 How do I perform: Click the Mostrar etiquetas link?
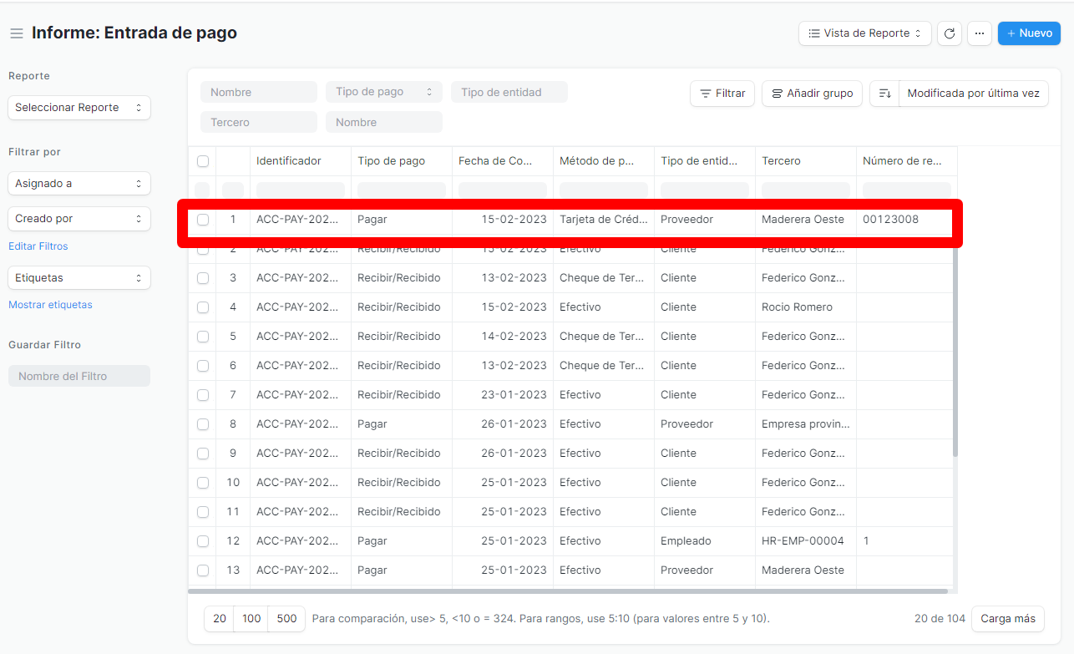pos(50,305)
